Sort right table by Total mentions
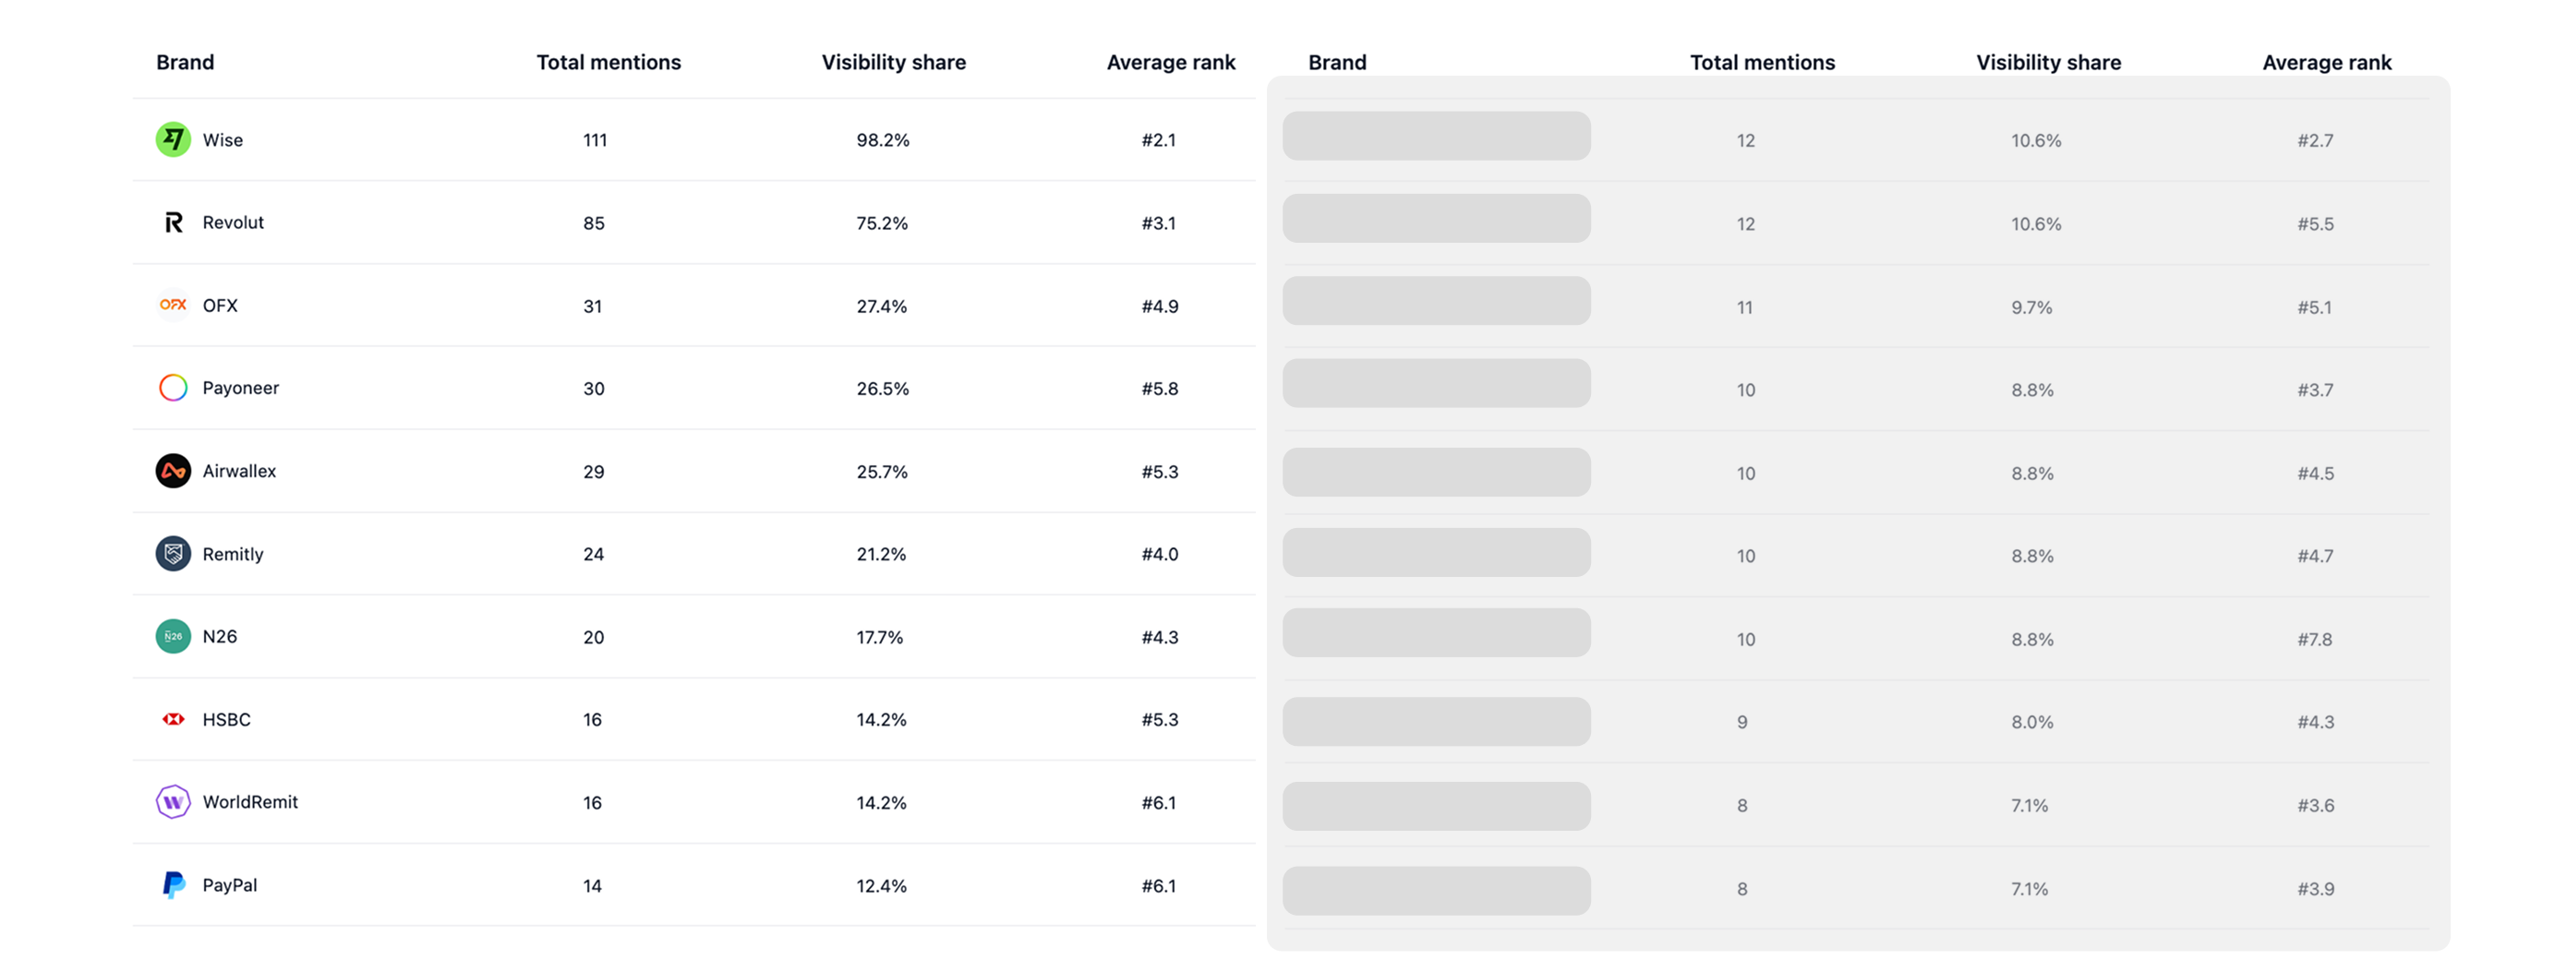The height and width of the screenshot is (960, 2567). point(1762,62)
